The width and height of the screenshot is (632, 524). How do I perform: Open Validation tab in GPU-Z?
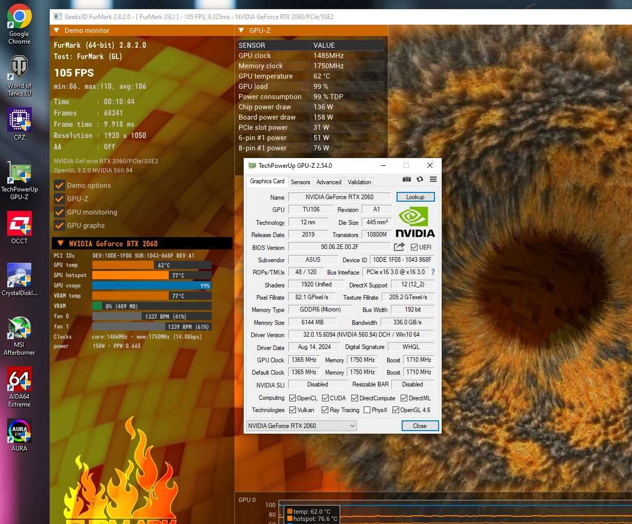pyautogui.click(x=359, y=182)
